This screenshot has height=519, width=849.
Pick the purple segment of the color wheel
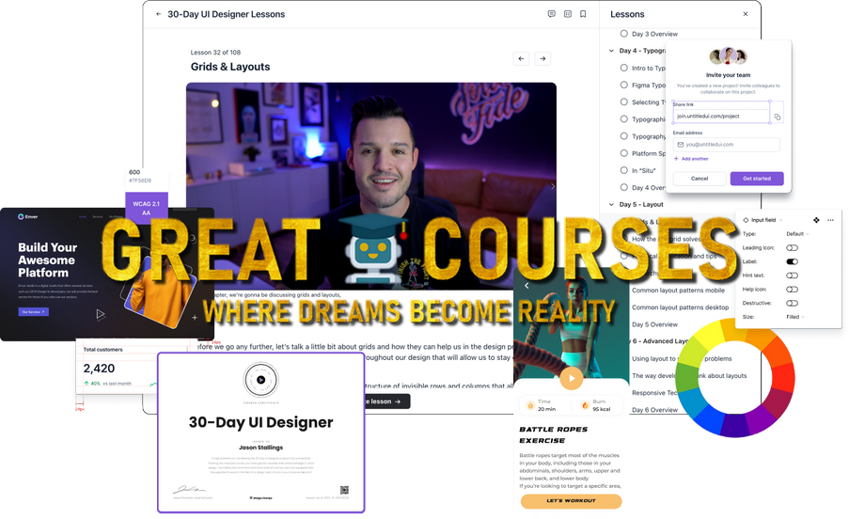click(758, 417)
